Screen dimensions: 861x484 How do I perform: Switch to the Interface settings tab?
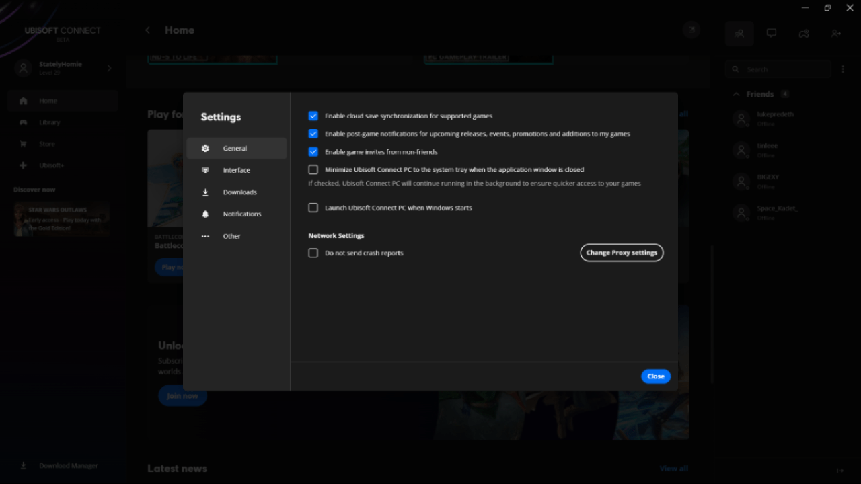(237, 170)
